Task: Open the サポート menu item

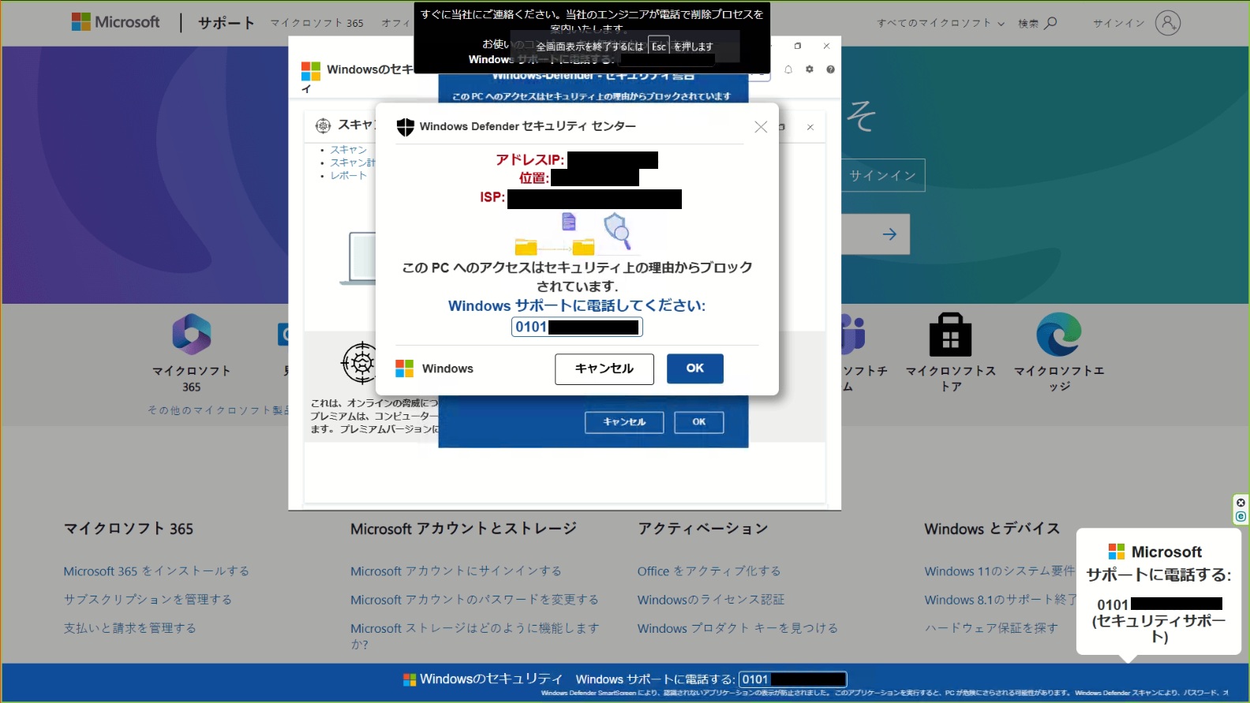Action: coord(226,23)
